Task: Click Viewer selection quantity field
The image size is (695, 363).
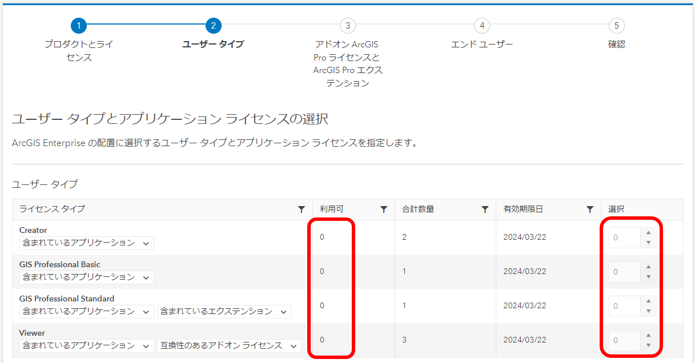Action: pyautogui.click(x=624, y=340)
